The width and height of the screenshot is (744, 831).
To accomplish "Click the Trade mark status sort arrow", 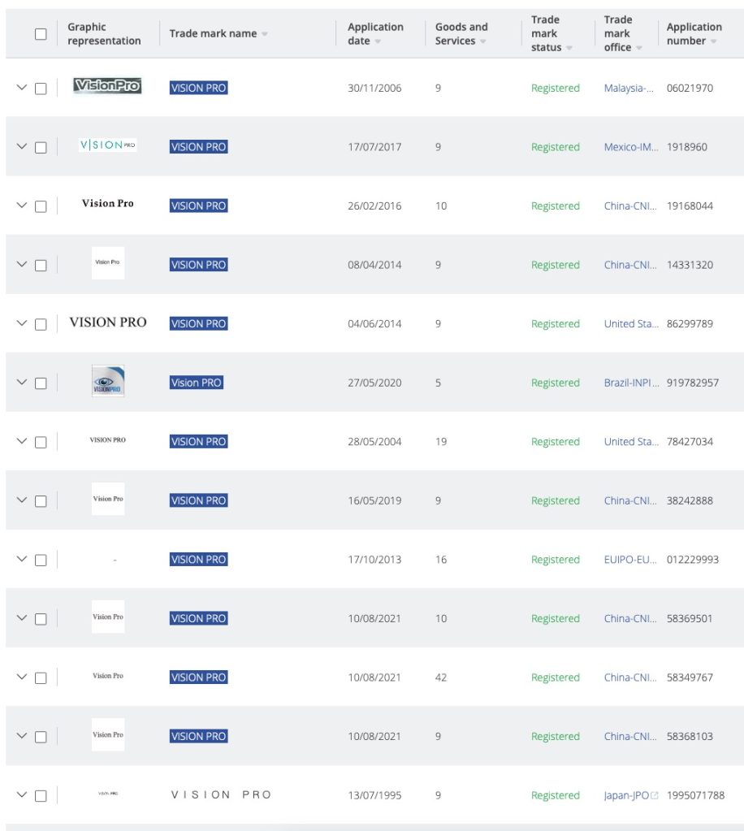I will click(x=569, y=48).
